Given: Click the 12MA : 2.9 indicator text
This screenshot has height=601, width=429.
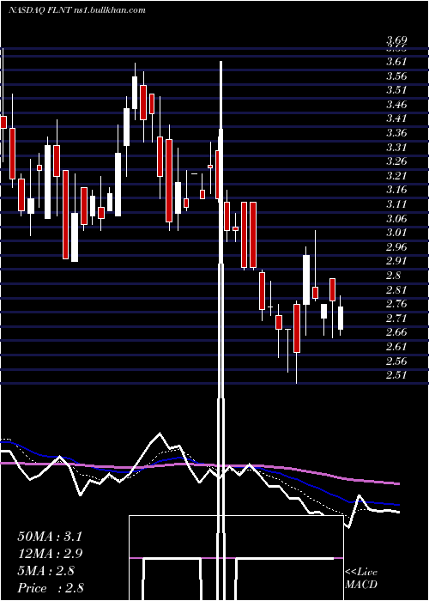Looking at the screenshot, I should (50, 554).
